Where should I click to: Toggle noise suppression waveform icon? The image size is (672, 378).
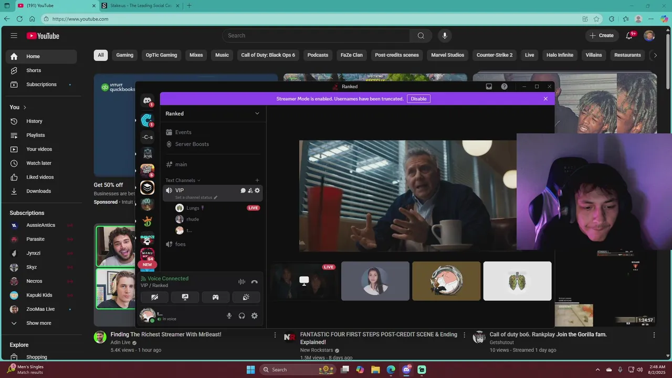(x=241, y=282)
